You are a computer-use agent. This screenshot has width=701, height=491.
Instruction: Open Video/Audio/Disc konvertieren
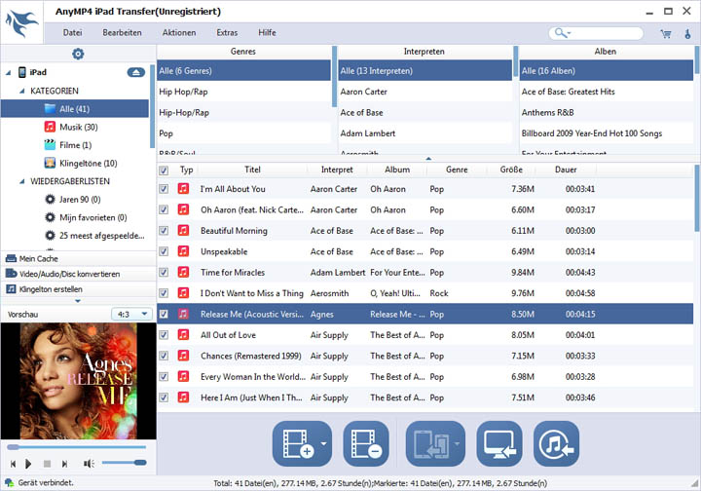(78, 274)
